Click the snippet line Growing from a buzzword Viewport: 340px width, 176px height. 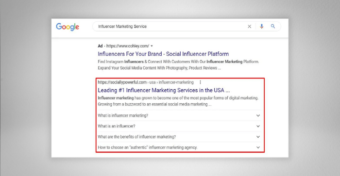154,104
